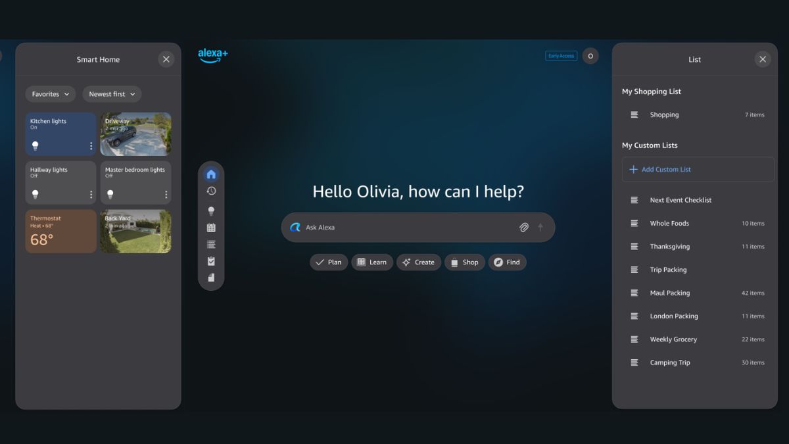Open the Trip Packing list
Image resolution: width=789 pixels, height=444 pixels.
click(x=698, y=270)
